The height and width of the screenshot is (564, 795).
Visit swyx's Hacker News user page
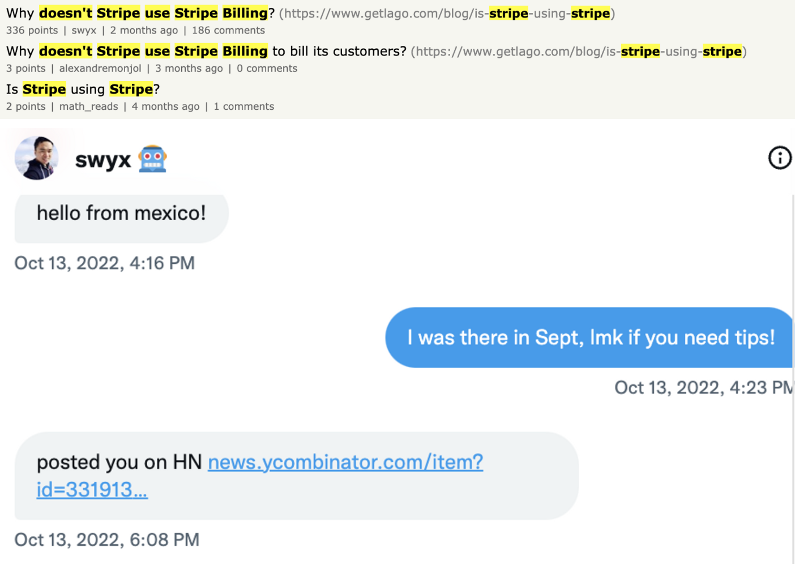point(84,31)
